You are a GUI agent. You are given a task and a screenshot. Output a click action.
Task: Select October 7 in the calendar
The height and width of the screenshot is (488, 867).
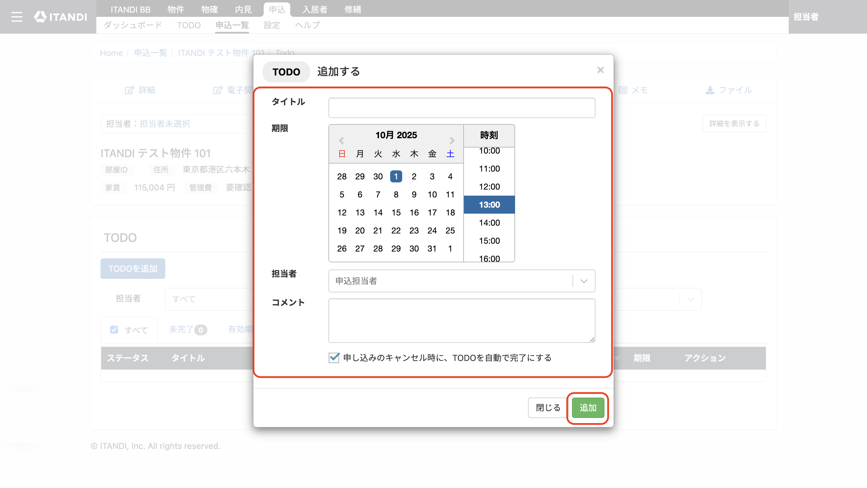pos(378,194)
